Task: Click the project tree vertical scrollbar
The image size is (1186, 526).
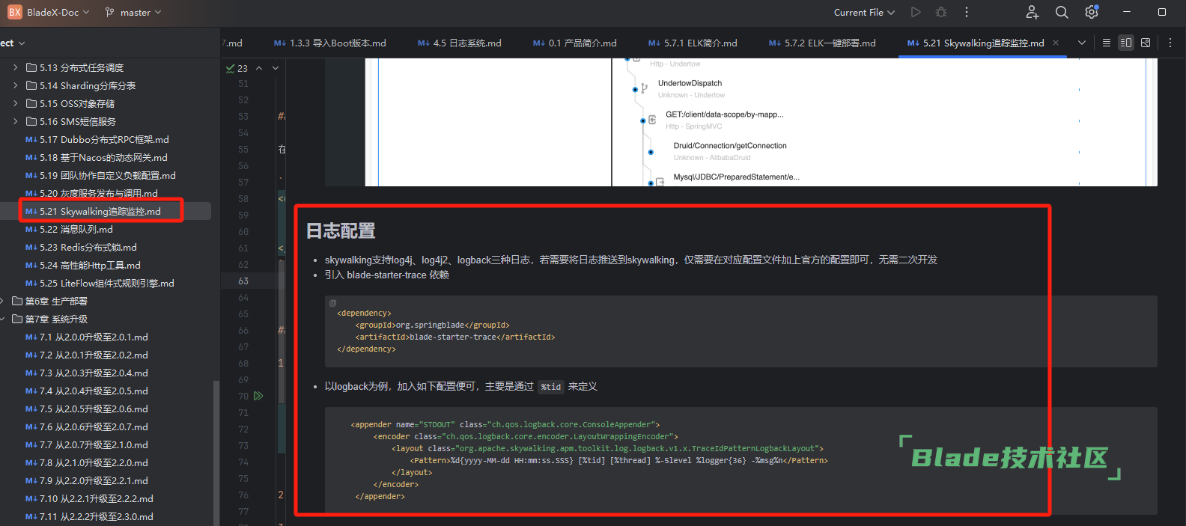Action: tap(216, 453)
